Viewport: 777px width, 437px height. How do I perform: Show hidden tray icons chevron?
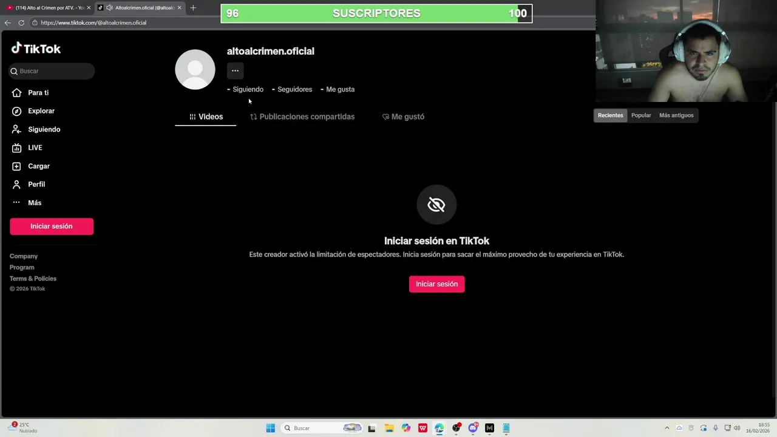pos(667,428)
